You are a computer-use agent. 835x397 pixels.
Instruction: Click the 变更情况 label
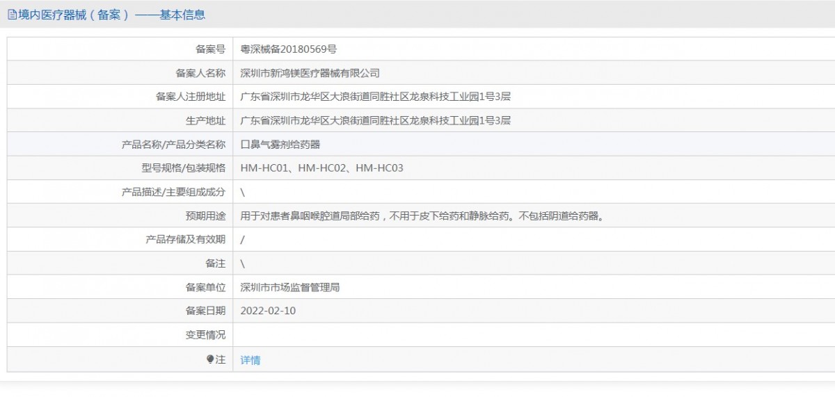(205, 334)
